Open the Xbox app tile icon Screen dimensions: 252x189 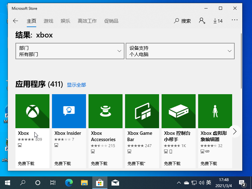point(32,111)
